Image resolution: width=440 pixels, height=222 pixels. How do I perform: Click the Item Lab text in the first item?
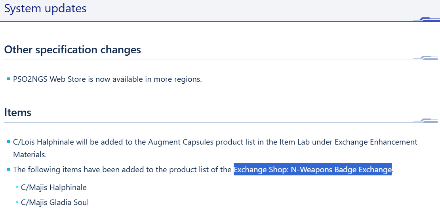[x=295, y=142]
